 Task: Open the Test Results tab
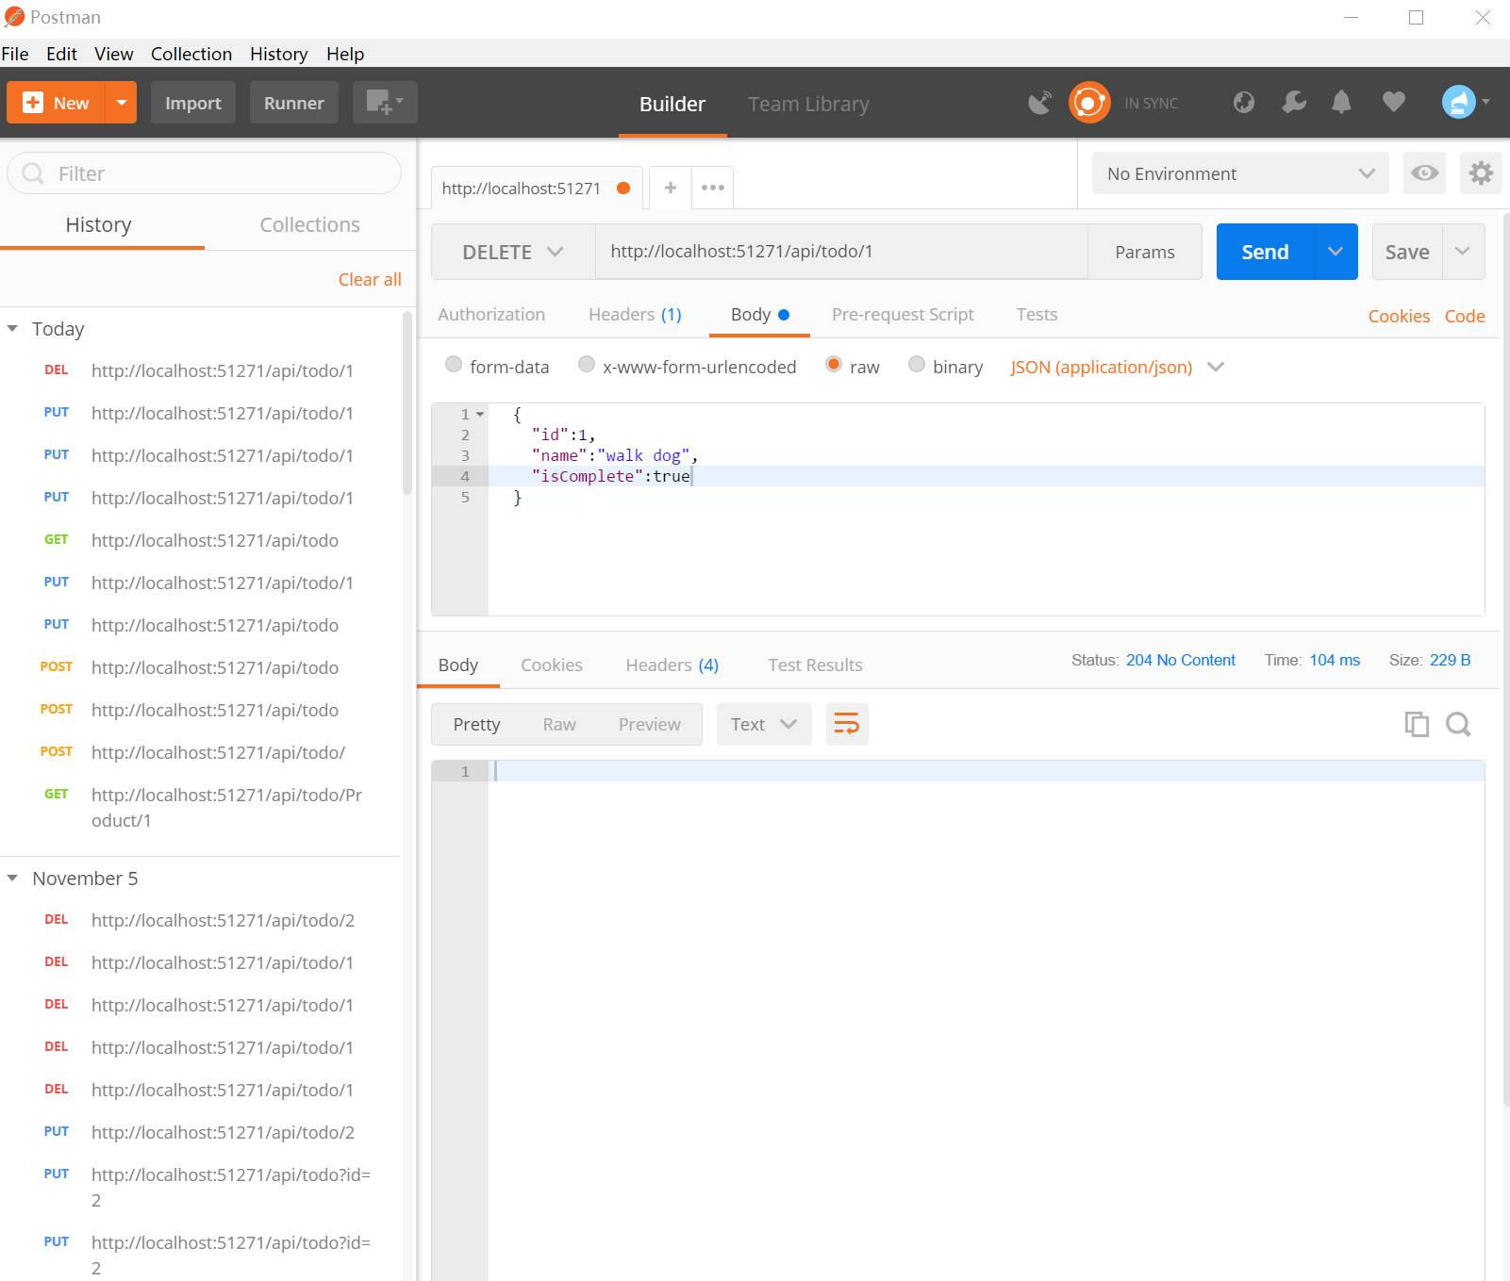(x=815, y=665)
